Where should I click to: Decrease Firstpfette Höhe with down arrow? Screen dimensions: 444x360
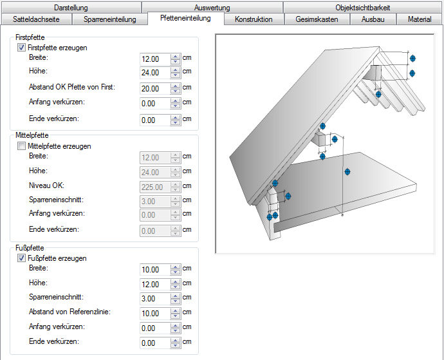point(176,75)
